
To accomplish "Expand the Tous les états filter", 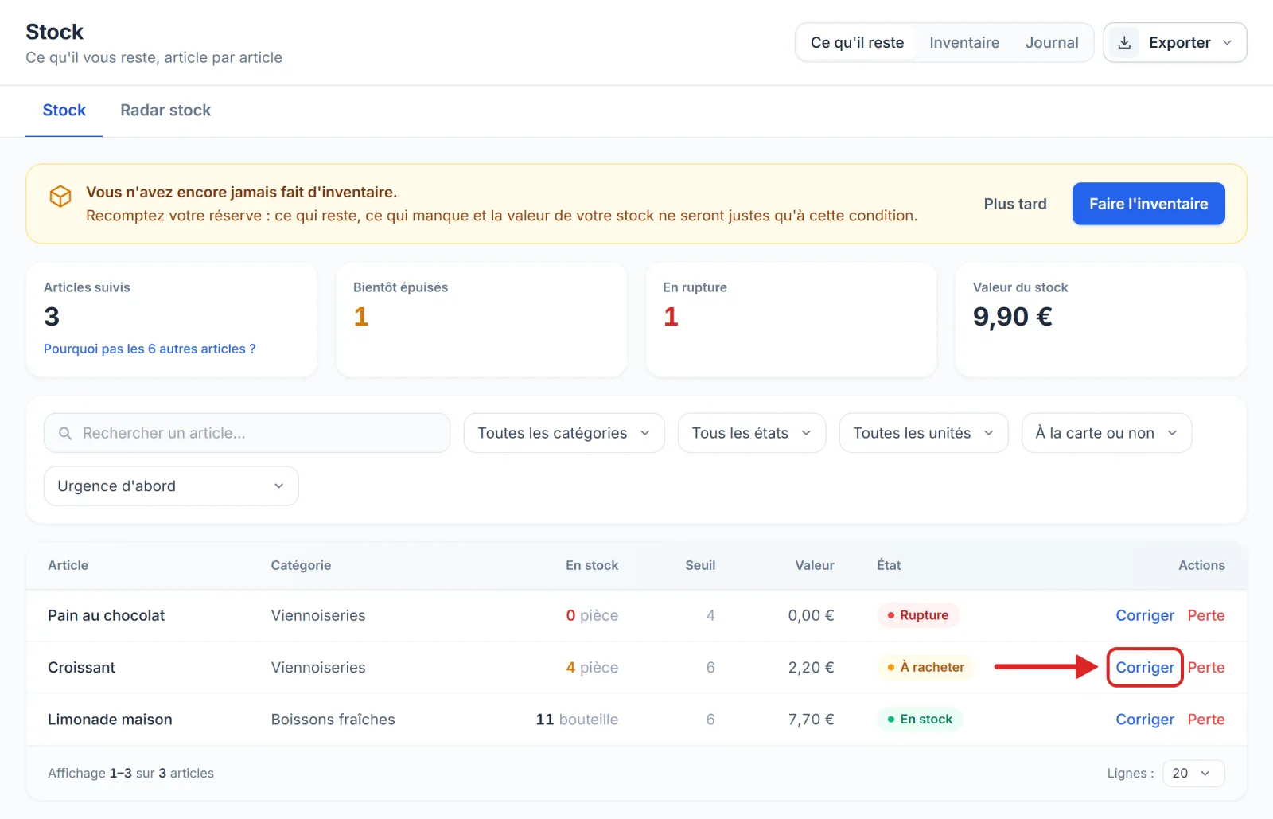I will click(752, 433).
